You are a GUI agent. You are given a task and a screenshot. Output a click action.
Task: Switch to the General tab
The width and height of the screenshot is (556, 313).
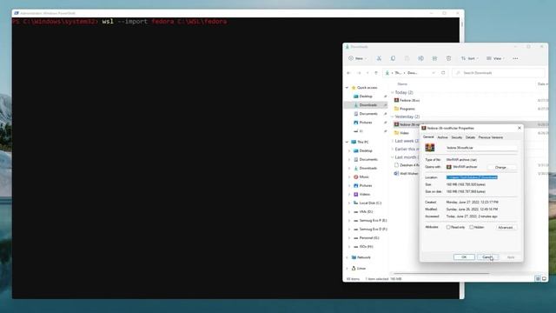[x=428, y=137]
